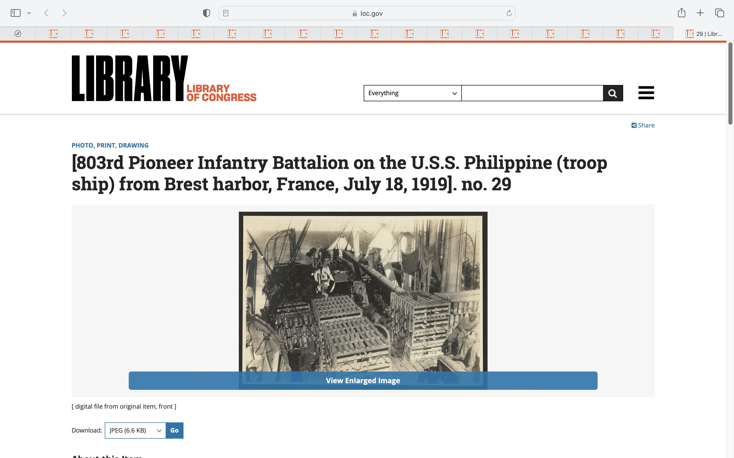
Task: Click the View Enlarged Image button
Action: [363, 380]
